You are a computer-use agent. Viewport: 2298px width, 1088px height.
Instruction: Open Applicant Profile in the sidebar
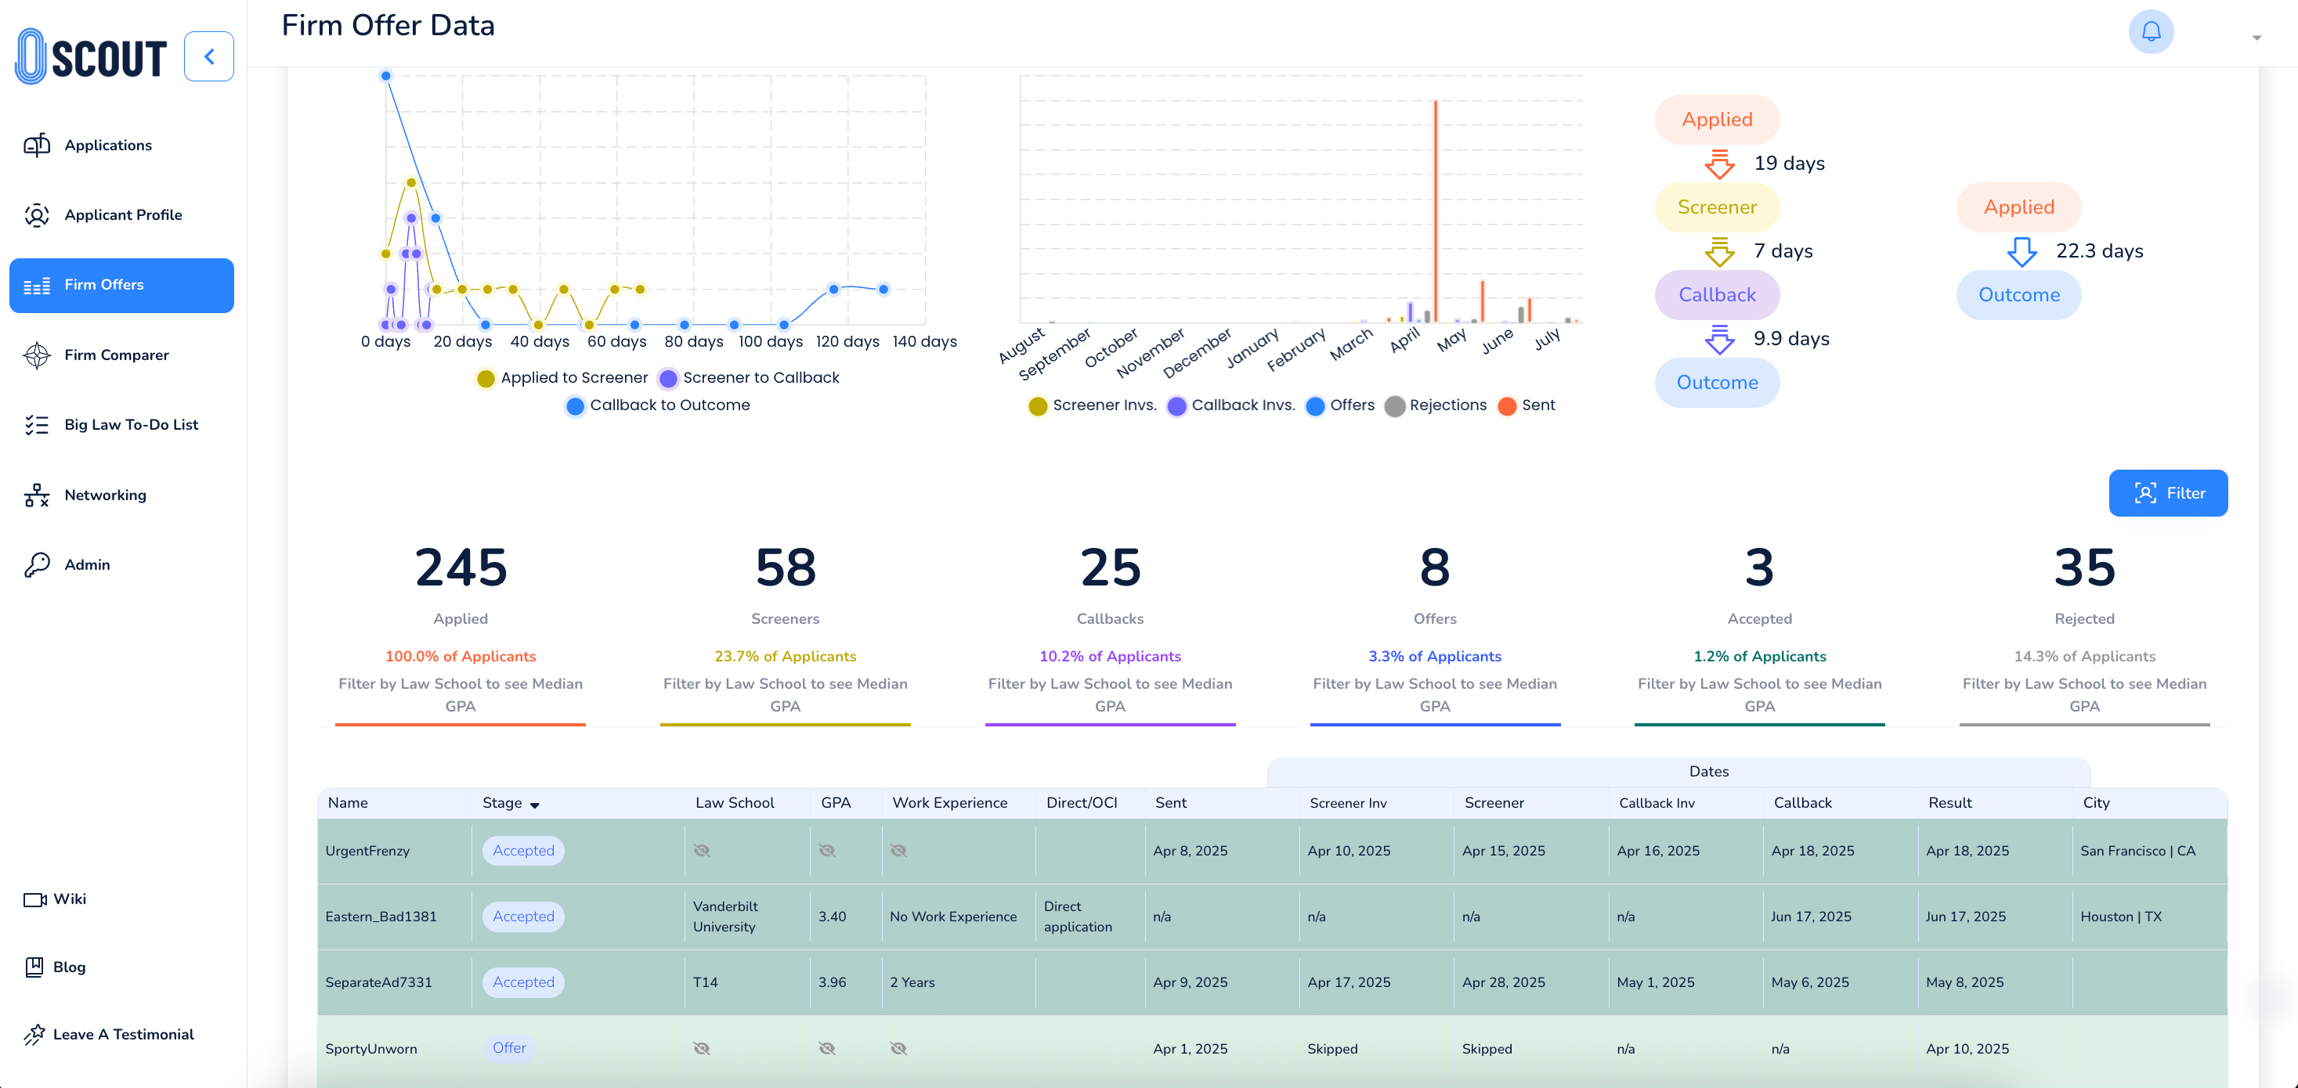click(x=122, y=215)
